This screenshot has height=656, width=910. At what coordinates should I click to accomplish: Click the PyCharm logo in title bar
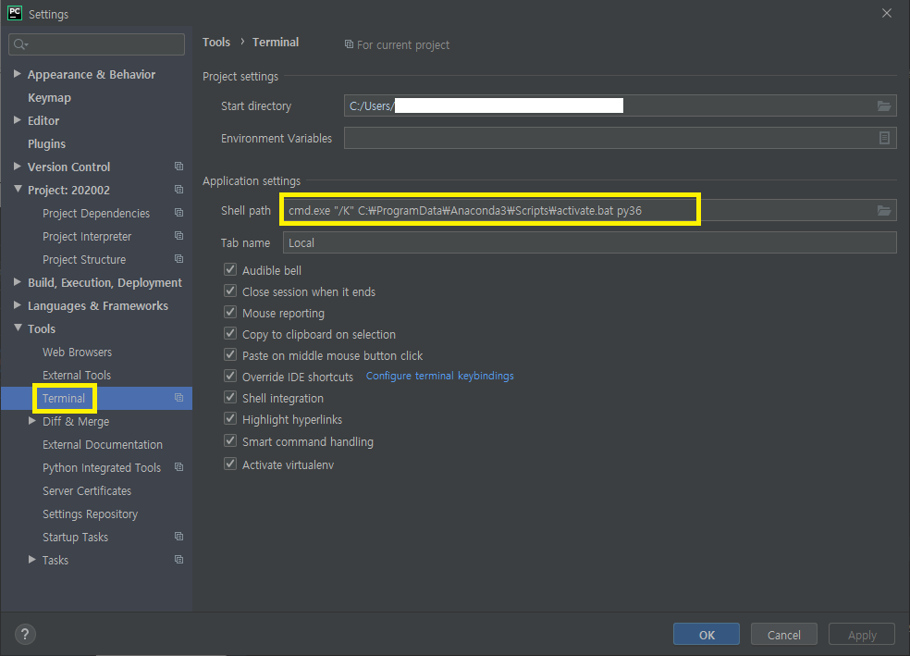[15, 13]
